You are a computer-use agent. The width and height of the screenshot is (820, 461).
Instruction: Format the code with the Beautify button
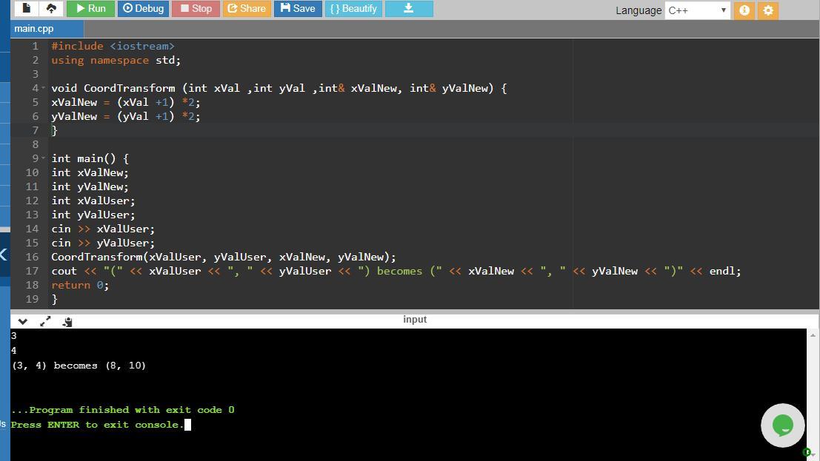[353, 9]
